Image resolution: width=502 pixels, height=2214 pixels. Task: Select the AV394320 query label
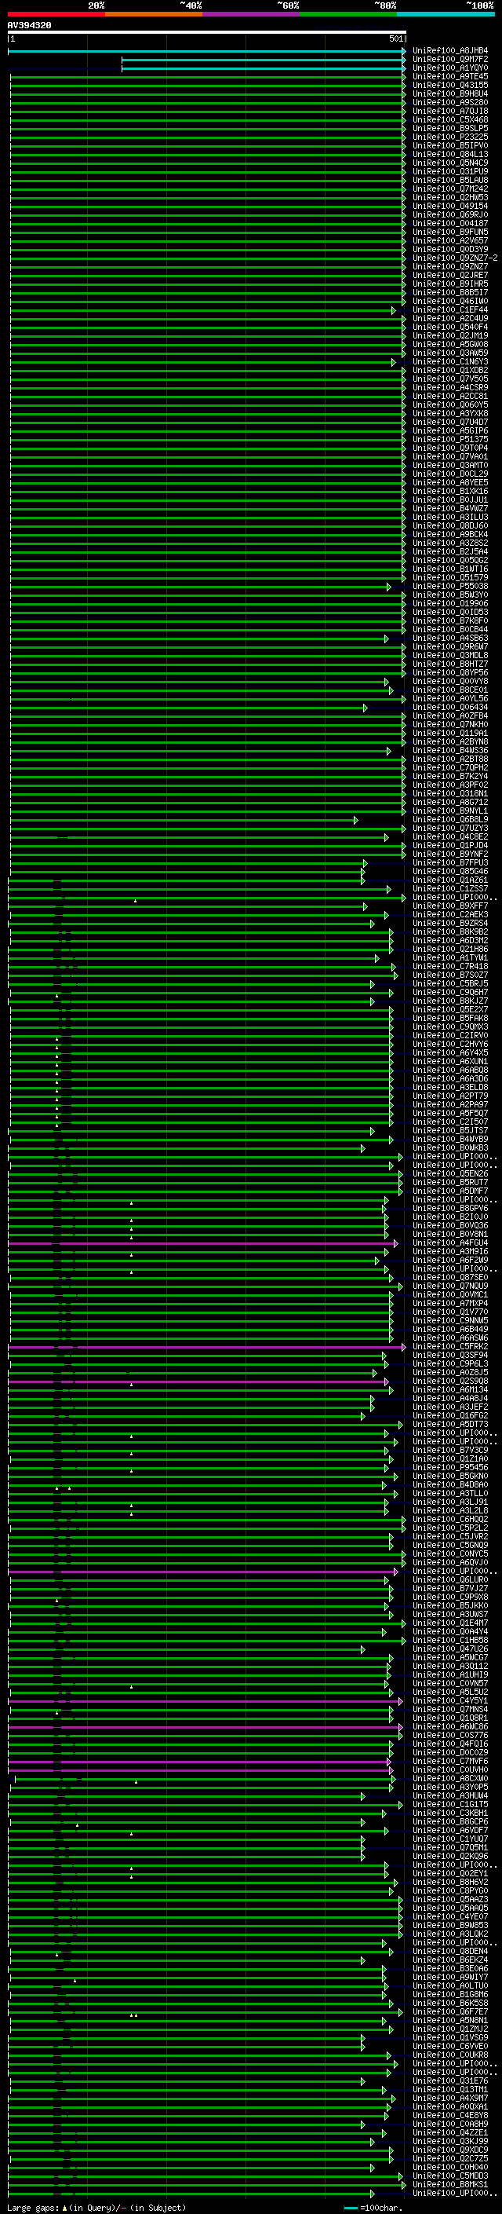tap(29, 26)
